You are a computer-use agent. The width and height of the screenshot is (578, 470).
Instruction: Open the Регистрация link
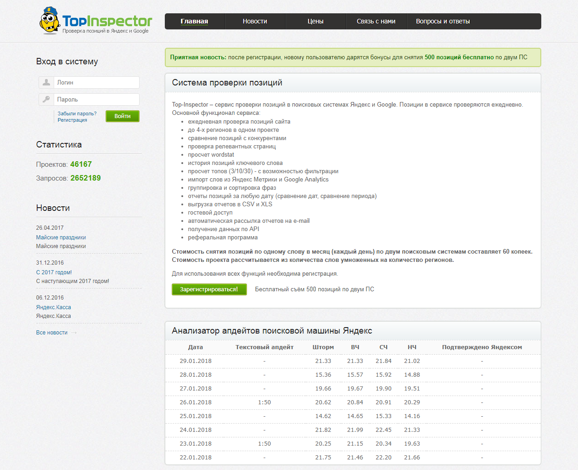72,120
